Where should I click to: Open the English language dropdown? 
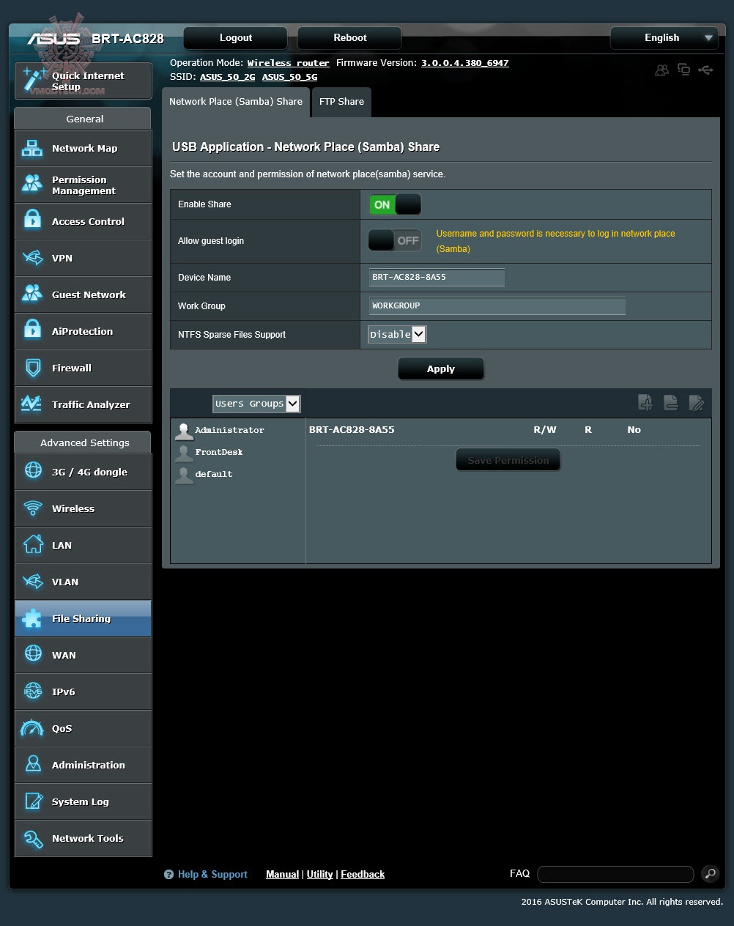click(664, 38)
